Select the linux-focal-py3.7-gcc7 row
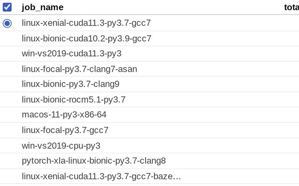The height and width of the screenshot is (186, 299). pos(65,130)
